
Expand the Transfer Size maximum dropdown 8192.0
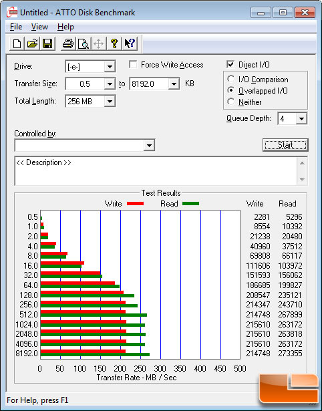click(x=174, y=84)
